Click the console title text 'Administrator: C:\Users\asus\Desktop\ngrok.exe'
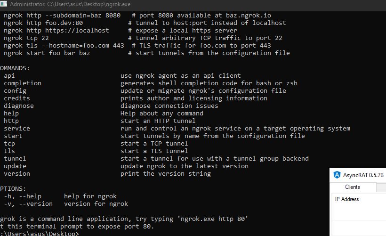Image resolution: width=386 pixels, height=236 pixels. pos(70,4)
